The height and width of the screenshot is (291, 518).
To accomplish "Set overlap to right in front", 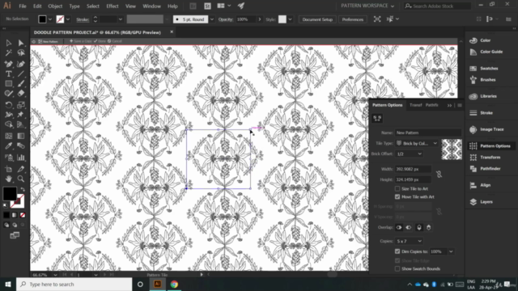I will (409, 227).
